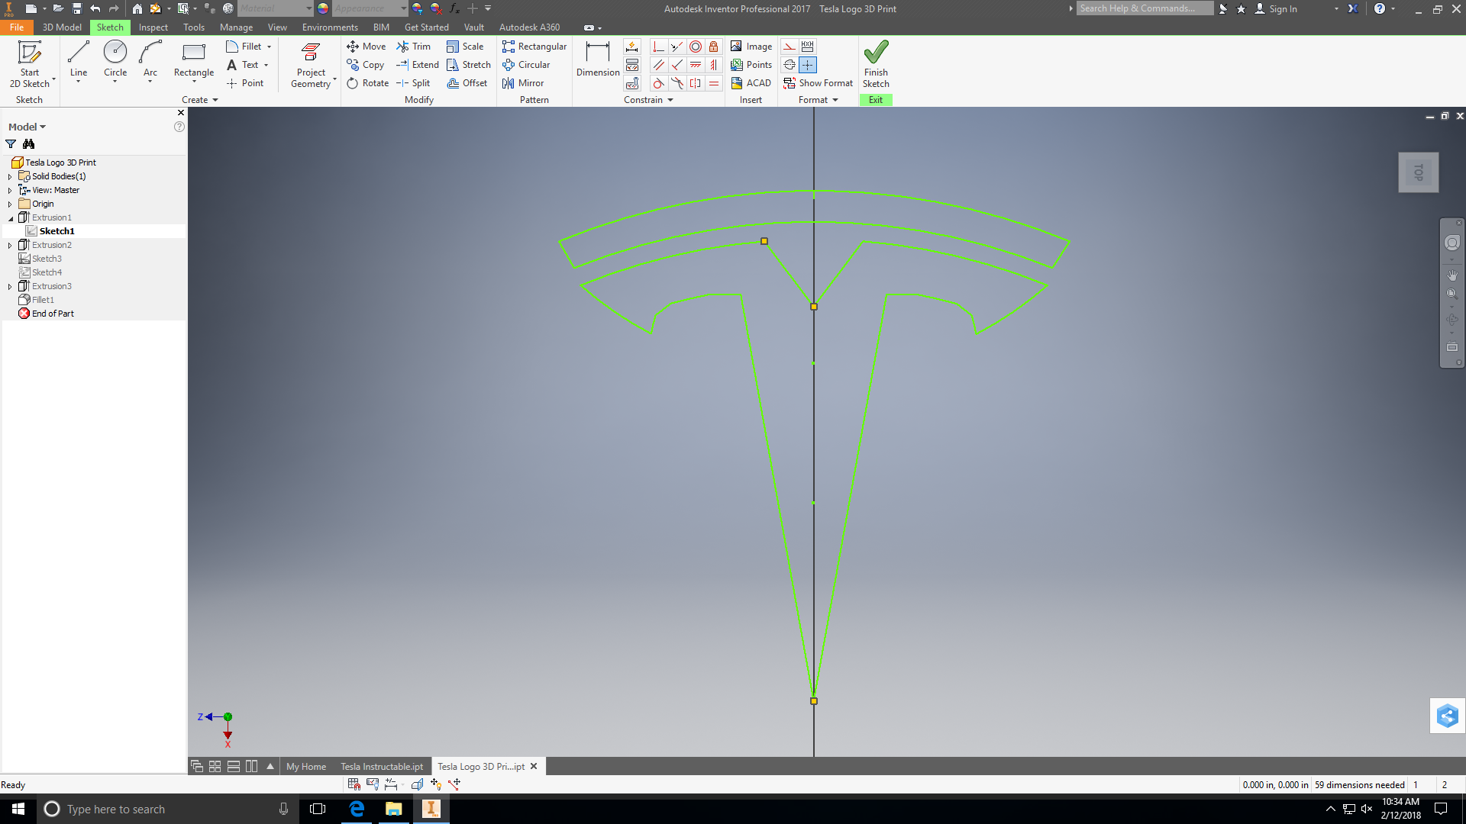Activate the Dimension tool
This screenshot has height=824, width=1466.
click(x=598, y=60)
